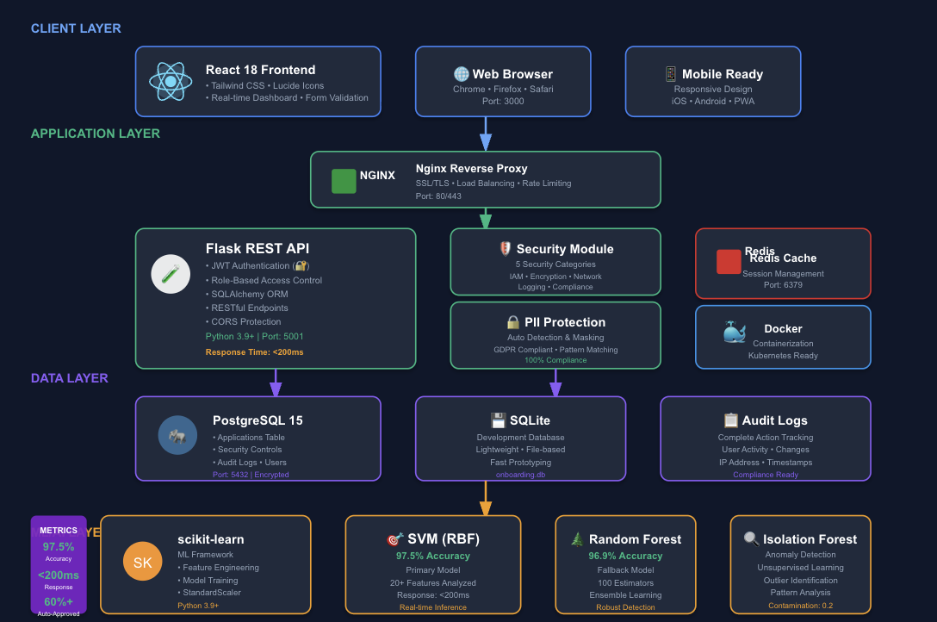937x622 pixels.
Task: Click 'Port: 80/443' in Nginx box
Action: [x=438, y=196]
